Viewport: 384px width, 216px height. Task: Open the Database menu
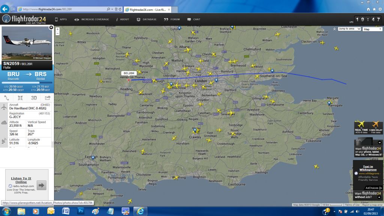point(147,19)
